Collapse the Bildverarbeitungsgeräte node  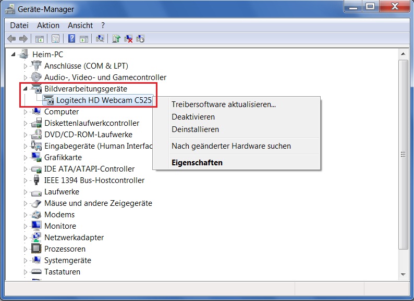[x=26, y=89]
